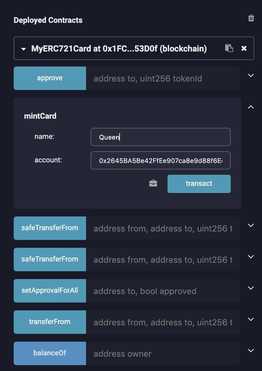Expand the transferFrom function inputs

pos(251,319)
